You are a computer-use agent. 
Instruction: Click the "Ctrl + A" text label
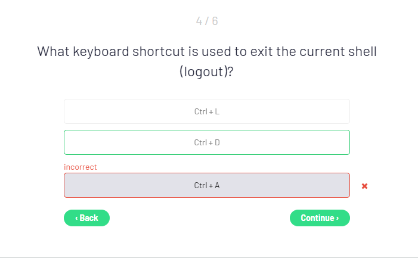click(207, 185)
